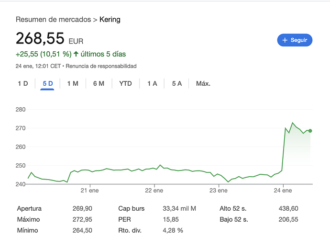Click the Bajo 52 s. label
330x238 pixels.
click(234, 220)
